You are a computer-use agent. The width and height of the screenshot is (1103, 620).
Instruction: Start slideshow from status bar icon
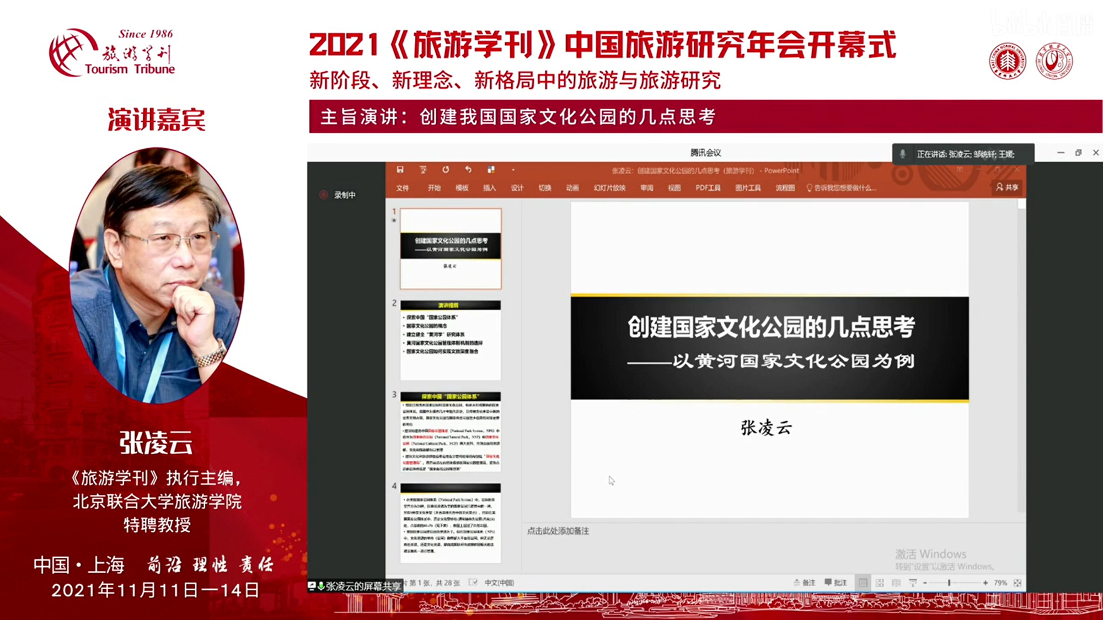click(x=913, y=583)
